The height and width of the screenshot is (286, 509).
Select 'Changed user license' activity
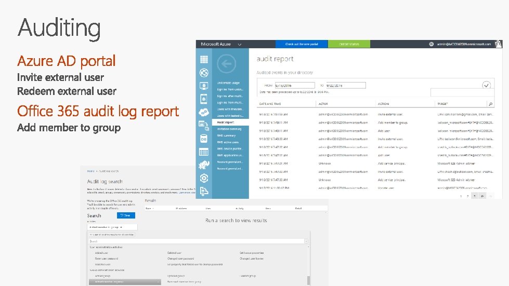(251, 259)
